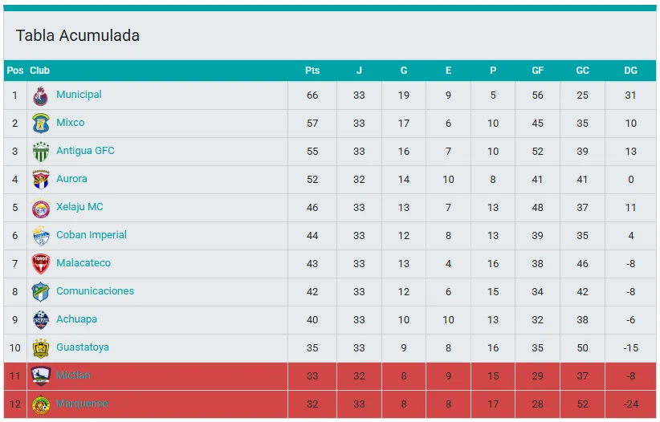660x422 pixels.
Task: Click the Aurora club badge
Action: click(x=41, y=180)
